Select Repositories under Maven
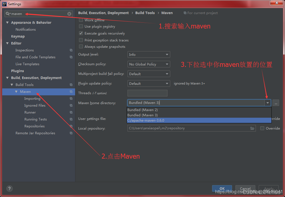 (35, 126)
